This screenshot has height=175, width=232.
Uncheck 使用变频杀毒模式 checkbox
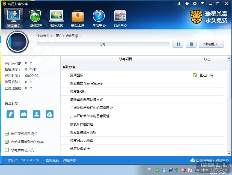coord(7,134)
